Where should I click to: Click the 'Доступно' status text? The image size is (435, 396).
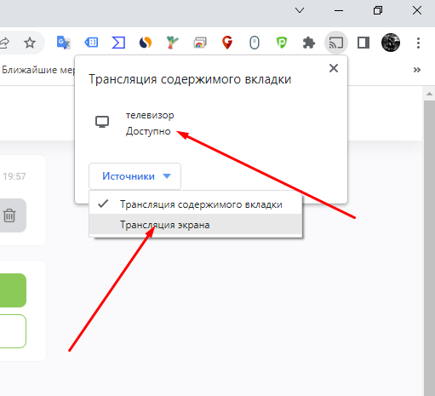(x=148, y=131)
